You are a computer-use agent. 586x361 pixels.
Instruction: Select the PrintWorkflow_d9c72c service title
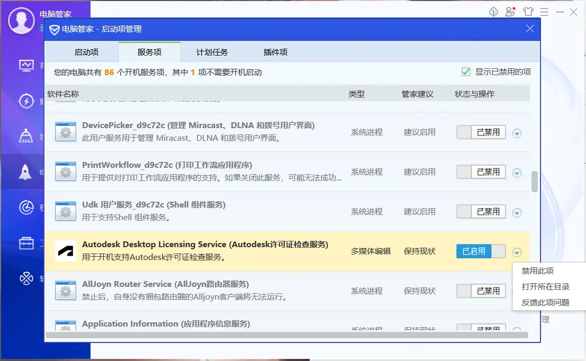[167, 165]
